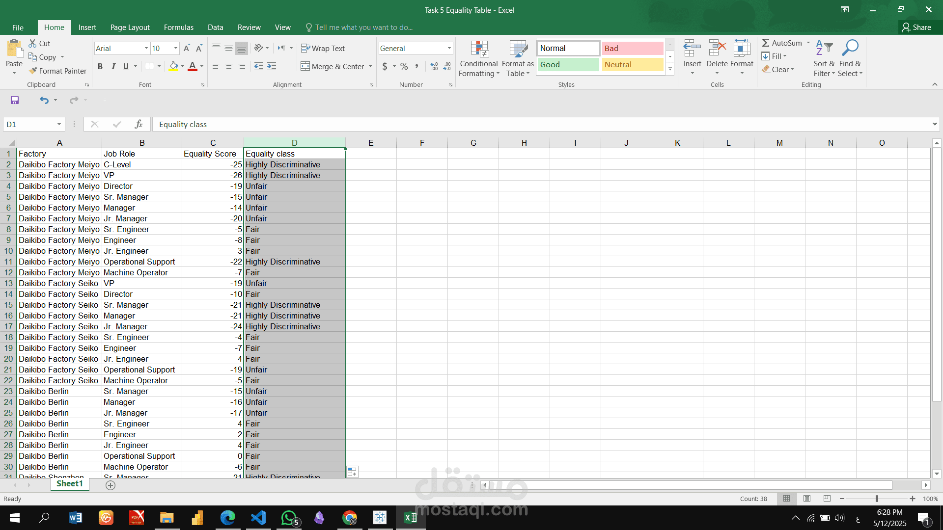This screenshot has height=530, width=943.
Task: Open the Clear dropdown
Action: 778,70
